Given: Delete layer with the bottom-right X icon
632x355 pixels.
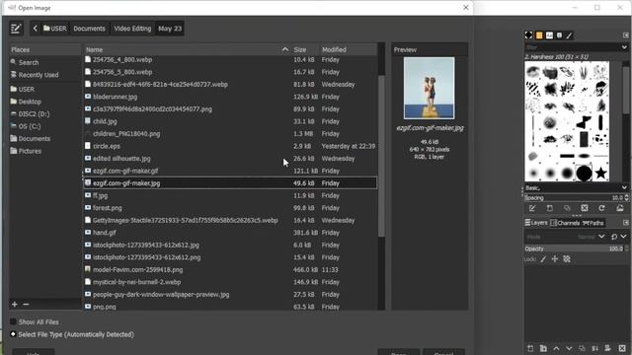Looking at the screenshot, I should tap(622, 348).
